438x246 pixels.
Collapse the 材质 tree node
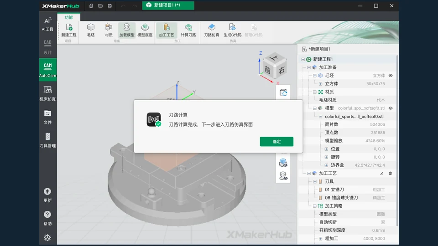tap(314, 92)
